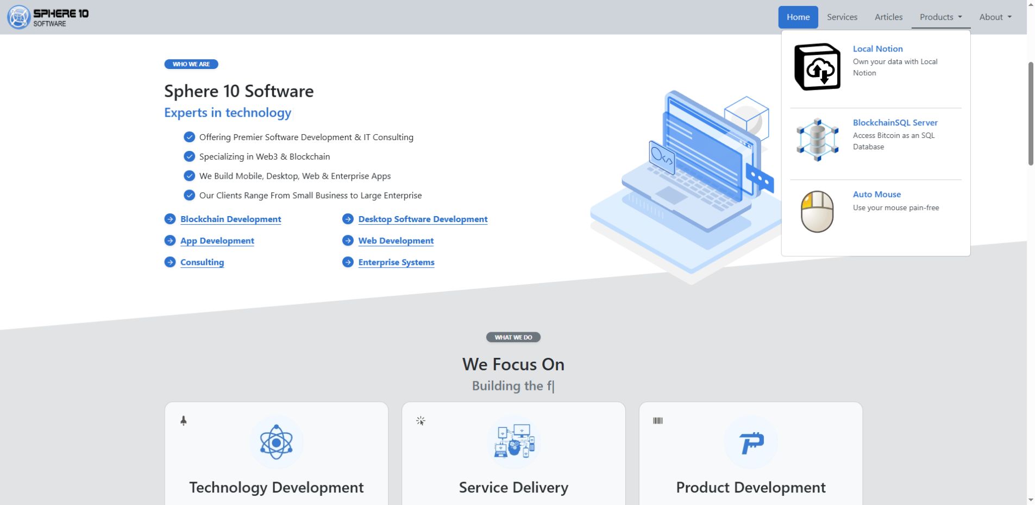Click the WHO WE ARE badge
1035x505 pixels.
coord(191,64)
